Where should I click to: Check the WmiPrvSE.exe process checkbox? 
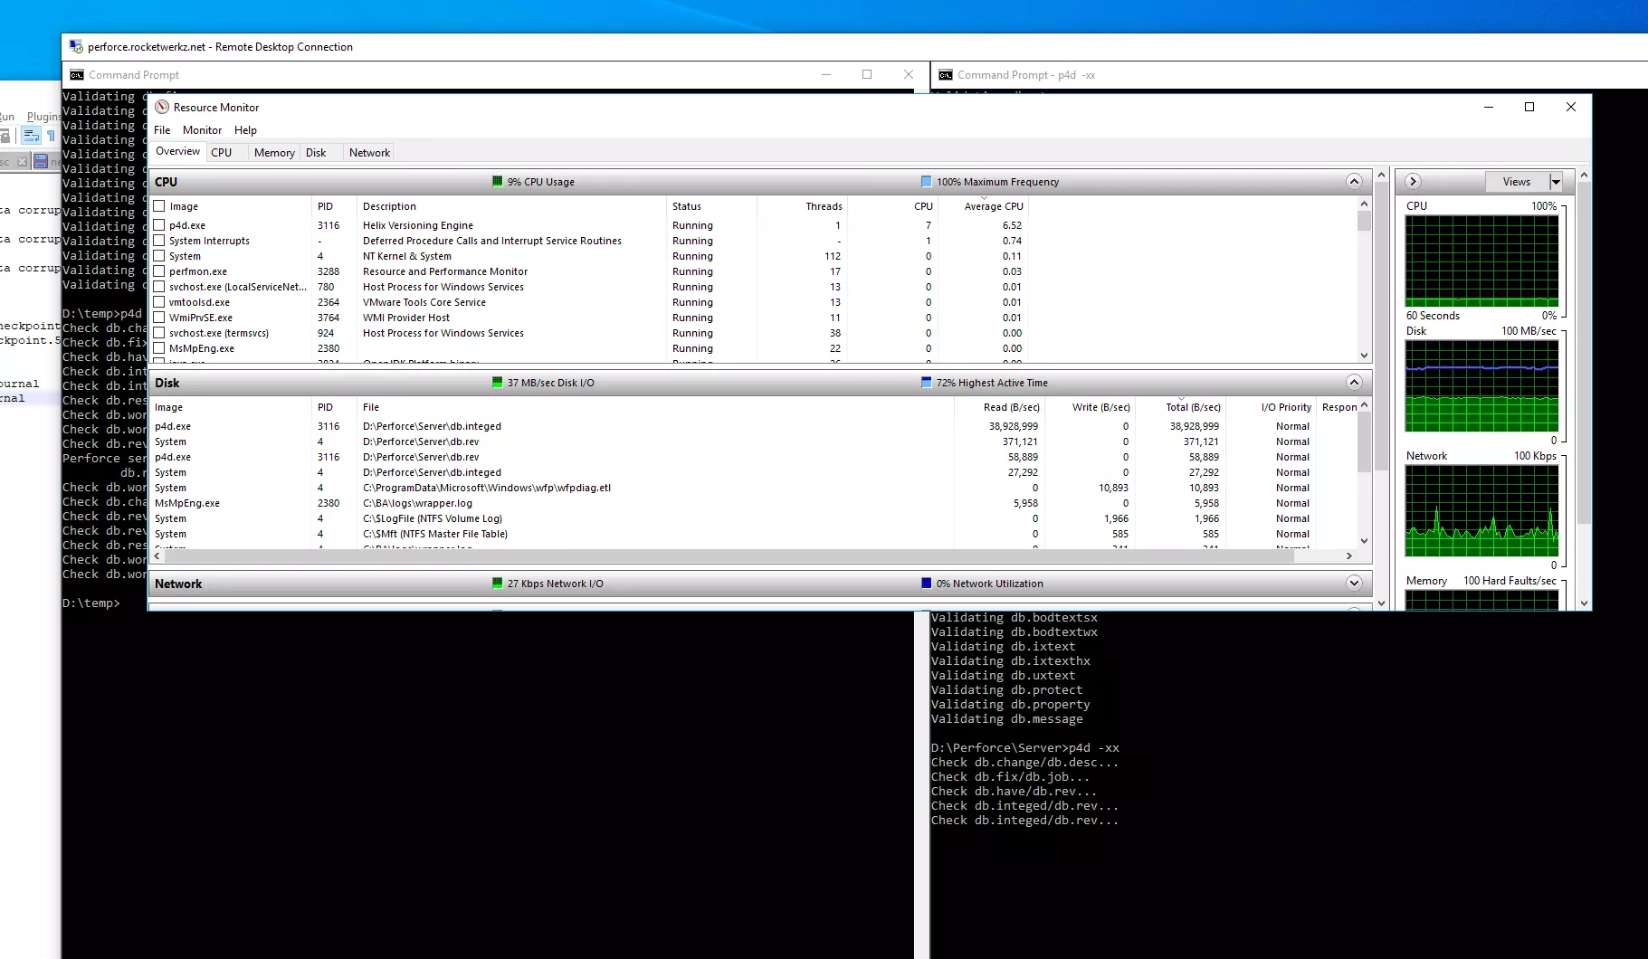coord(159,318)
